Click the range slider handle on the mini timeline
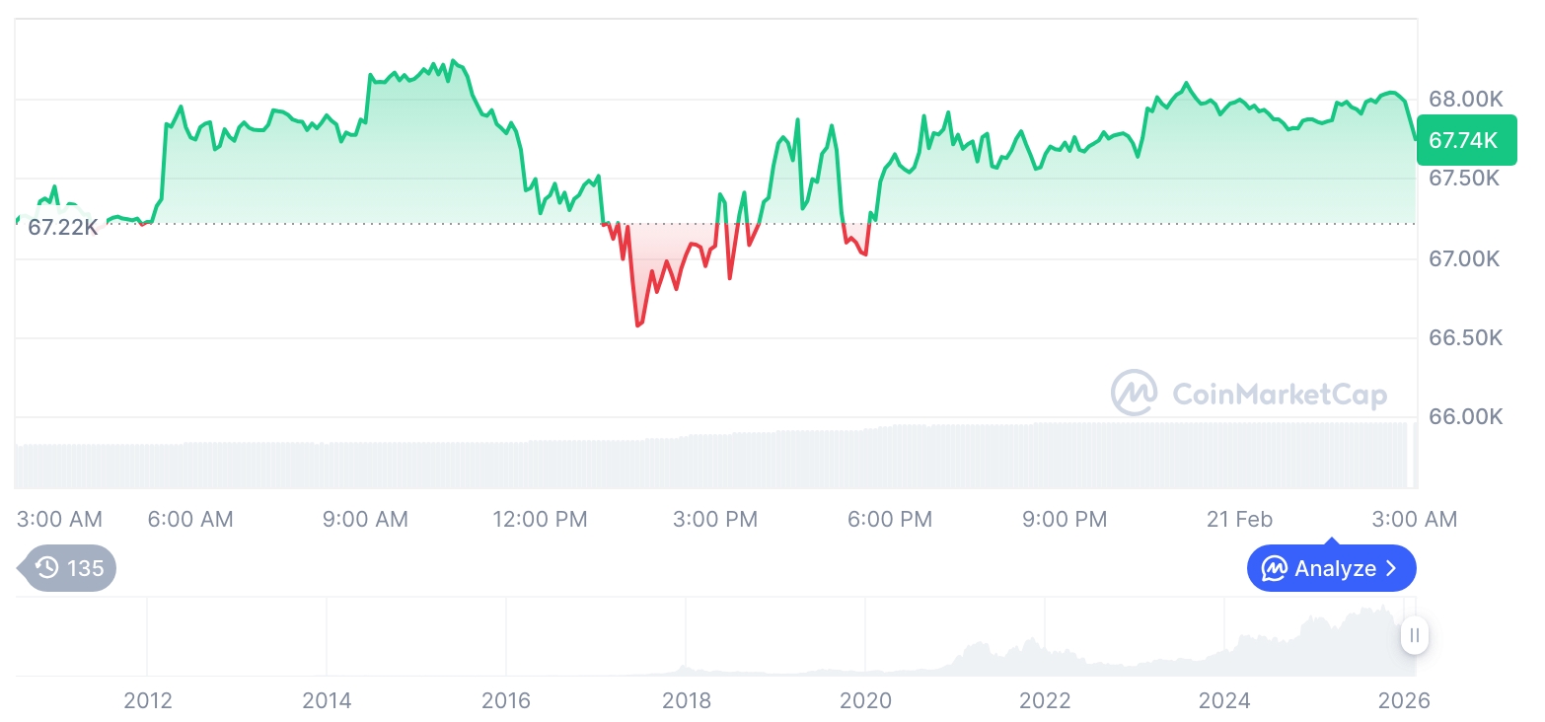 click(x=1415, y=635)
